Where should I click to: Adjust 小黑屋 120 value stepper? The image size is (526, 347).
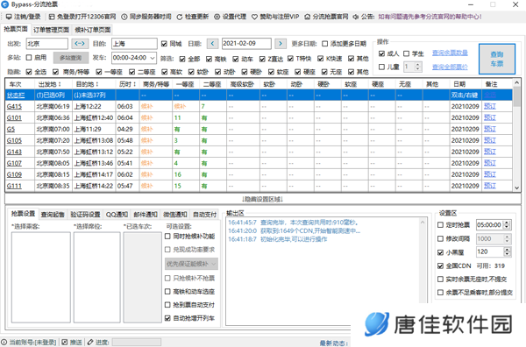[507, 251]
